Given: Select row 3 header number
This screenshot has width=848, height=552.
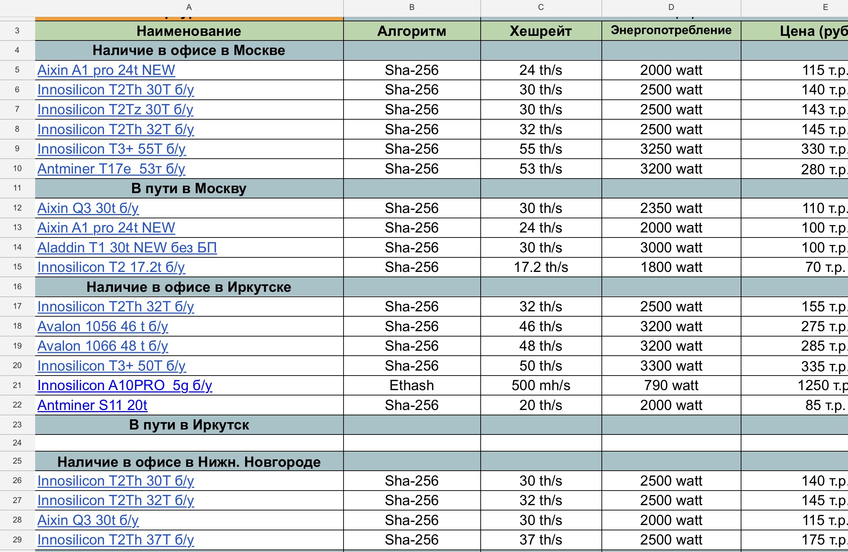Looking at the screenshot, I should click(17, 31).
